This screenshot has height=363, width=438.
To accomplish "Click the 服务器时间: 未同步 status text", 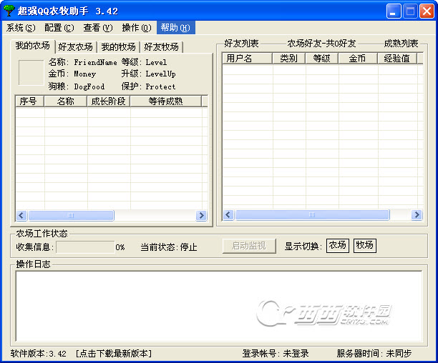I will tap(374, 354).
